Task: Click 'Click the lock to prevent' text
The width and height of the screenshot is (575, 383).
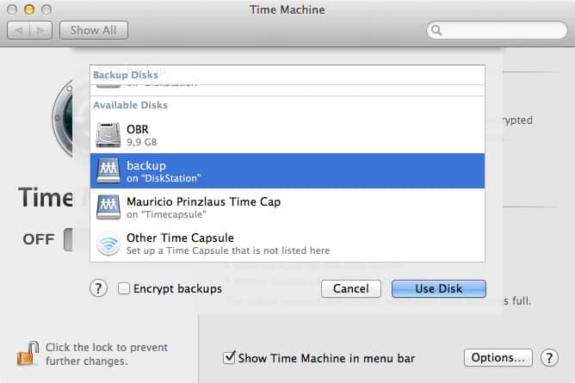Action: click(x=107, y=347)
